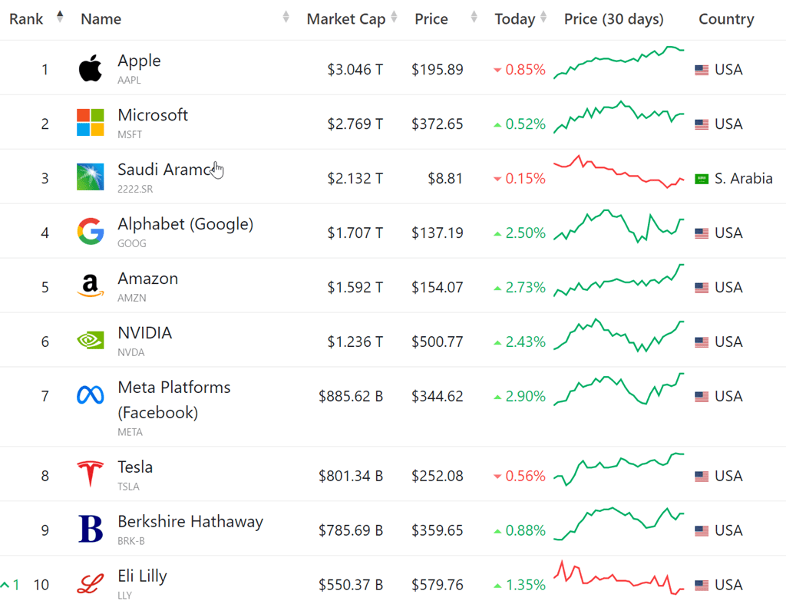Click the Saudi Arabia flag icon
This screenshot has height=604, width=786.
pos(702,179)
